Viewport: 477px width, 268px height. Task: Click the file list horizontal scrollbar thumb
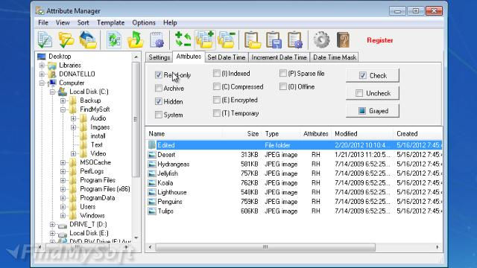[265, 247]
